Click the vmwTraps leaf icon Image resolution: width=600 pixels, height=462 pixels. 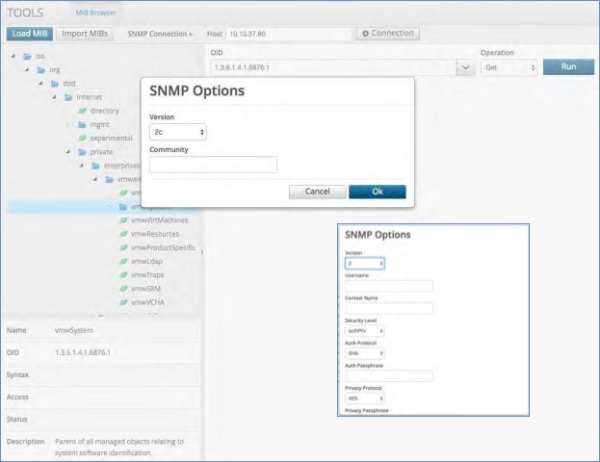click(122, 275)
